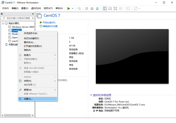Open snapshot manager toolbar icon
Viewport: 176px width, 123px height.
point(97,8)
